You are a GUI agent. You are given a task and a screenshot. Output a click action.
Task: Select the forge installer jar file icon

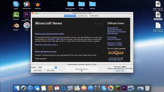[158, 4]
